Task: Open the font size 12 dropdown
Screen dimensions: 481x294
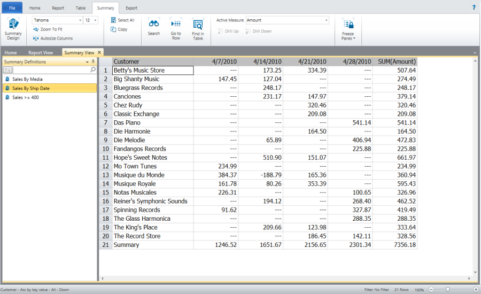Action: pos(95,20)
